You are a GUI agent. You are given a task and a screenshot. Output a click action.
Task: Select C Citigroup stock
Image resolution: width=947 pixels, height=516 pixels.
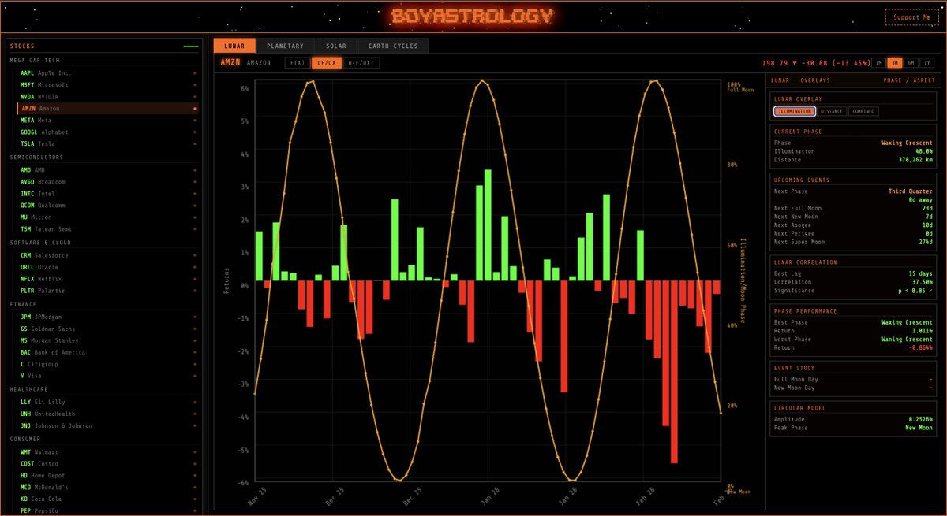pyautogui.click(x=107, y=364)
